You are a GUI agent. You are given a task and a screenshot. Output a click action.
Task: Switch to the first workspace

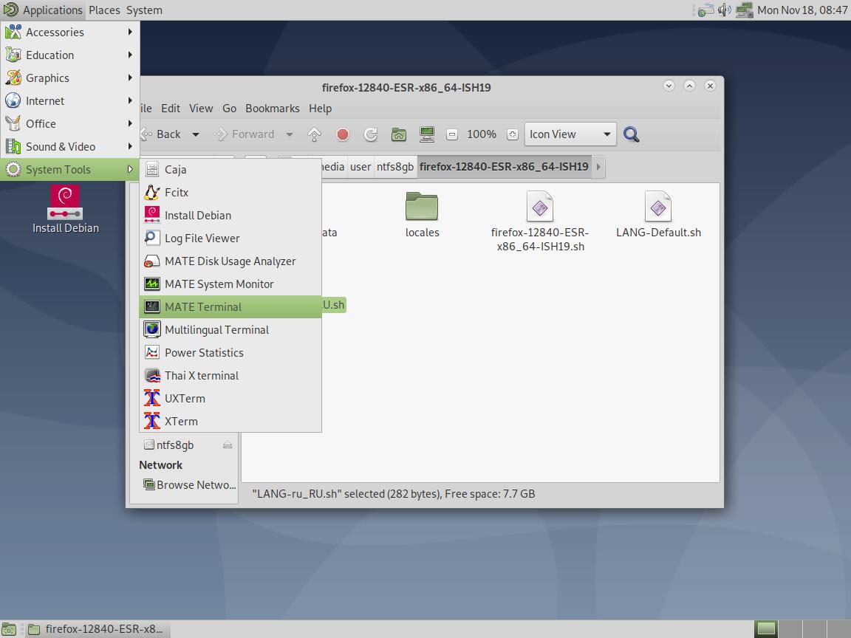coord(766,629)
